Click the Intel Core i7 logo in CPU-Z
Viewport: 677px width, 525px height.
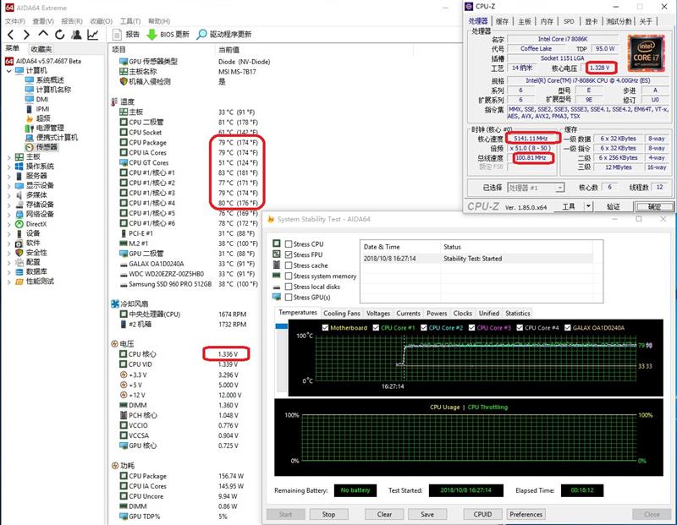646,53
